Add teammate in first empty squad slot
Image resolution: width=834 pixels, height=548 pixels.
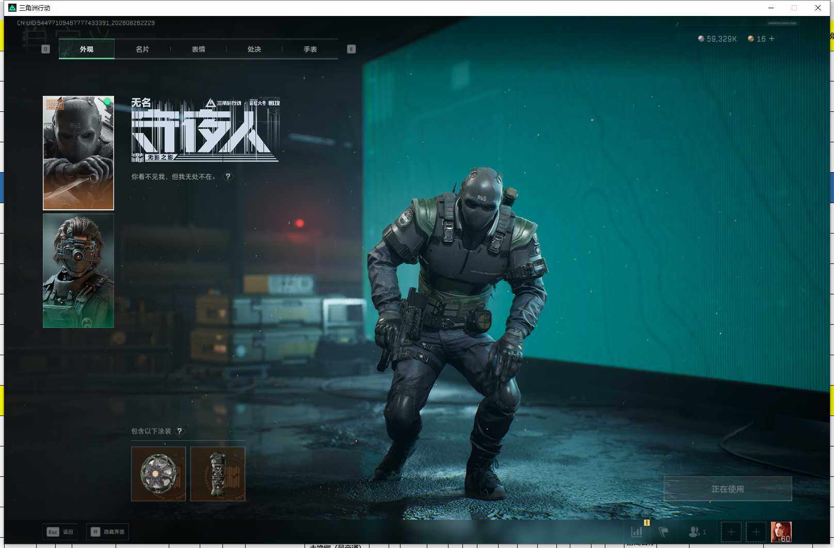click(x=731, y=532)
